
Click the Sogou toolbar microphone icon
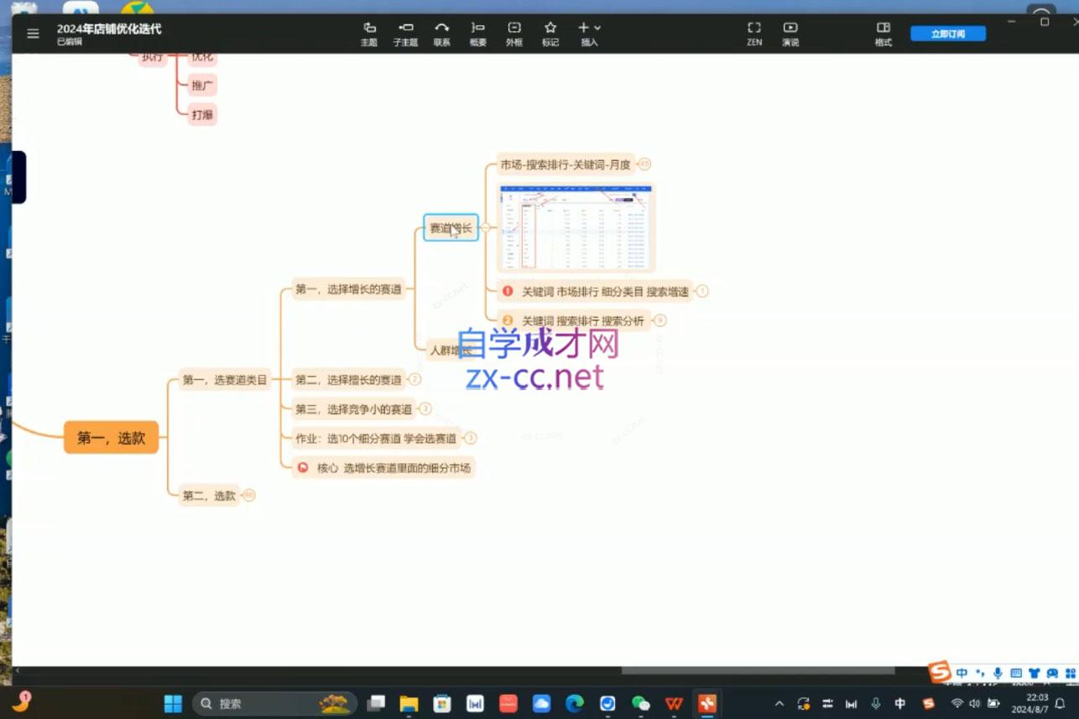point(998,673)
